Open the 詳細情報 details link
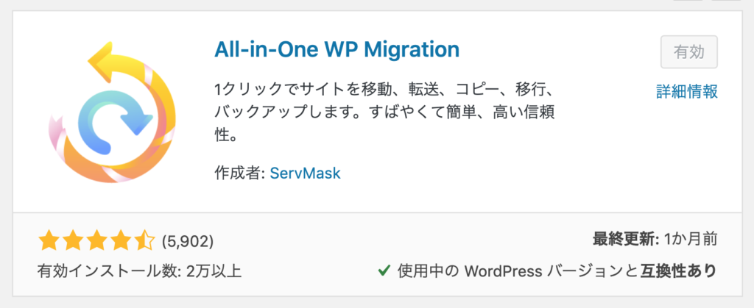This screenshot has height=308, width=754. [687, 91]
